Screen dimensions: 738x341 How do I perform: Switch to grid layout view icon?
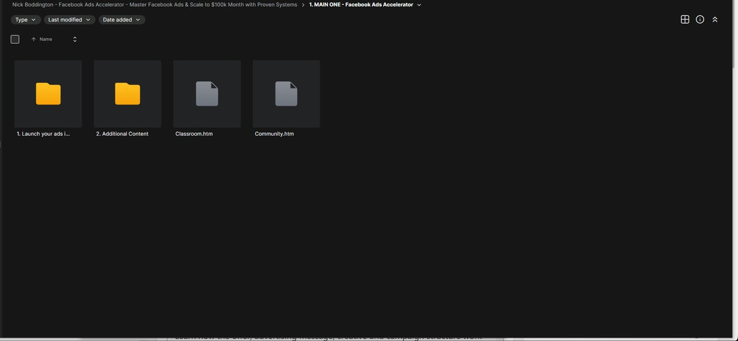[x=685, y=20]
